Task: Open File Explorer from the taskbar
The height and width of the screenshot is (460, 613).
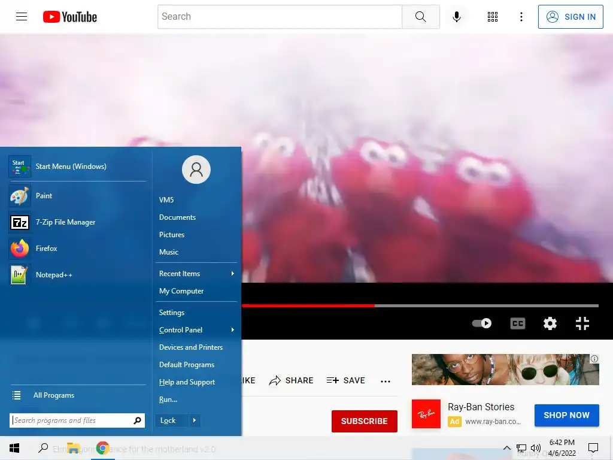Action: 74,448
